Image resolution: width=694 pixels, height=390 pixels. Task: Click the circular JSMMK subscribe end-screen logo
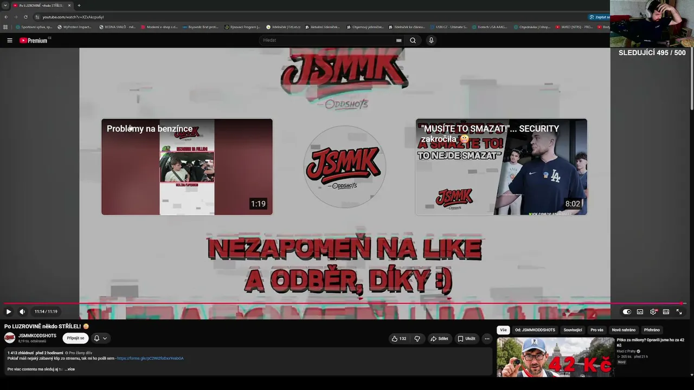pyautogui.click(x=344, y=167)
